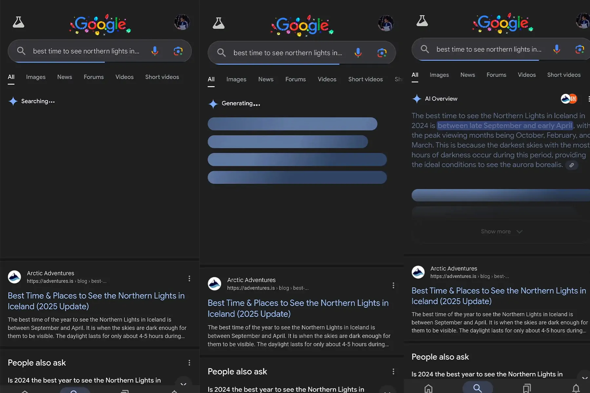Select Videos tab in middle screen
The image size is (590, 393).
327,79
